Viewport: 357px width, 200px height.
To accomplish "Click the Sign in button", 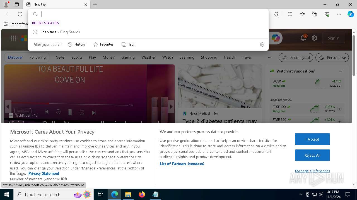I will 334,38.
